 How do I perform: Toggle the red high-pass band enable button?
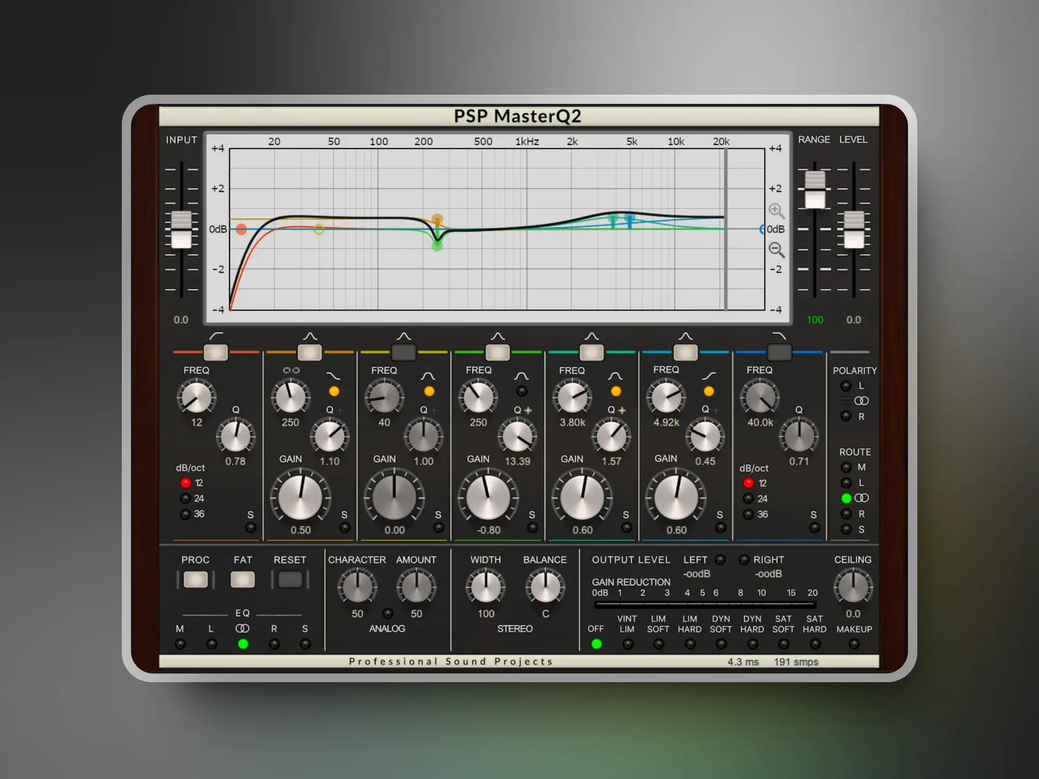[215, 353]
